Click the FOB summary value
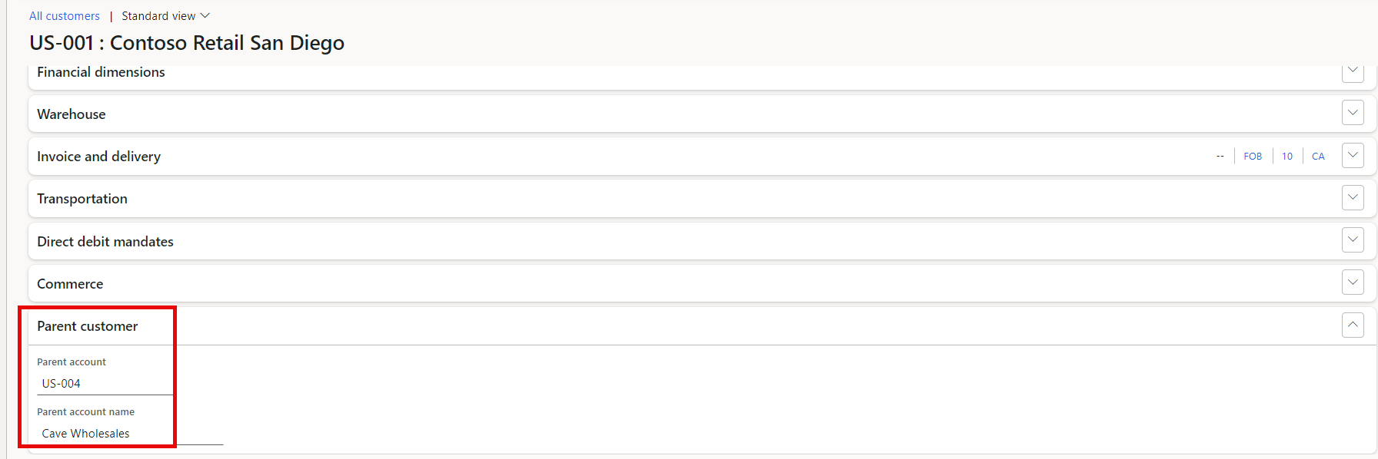 point(1253,157)
